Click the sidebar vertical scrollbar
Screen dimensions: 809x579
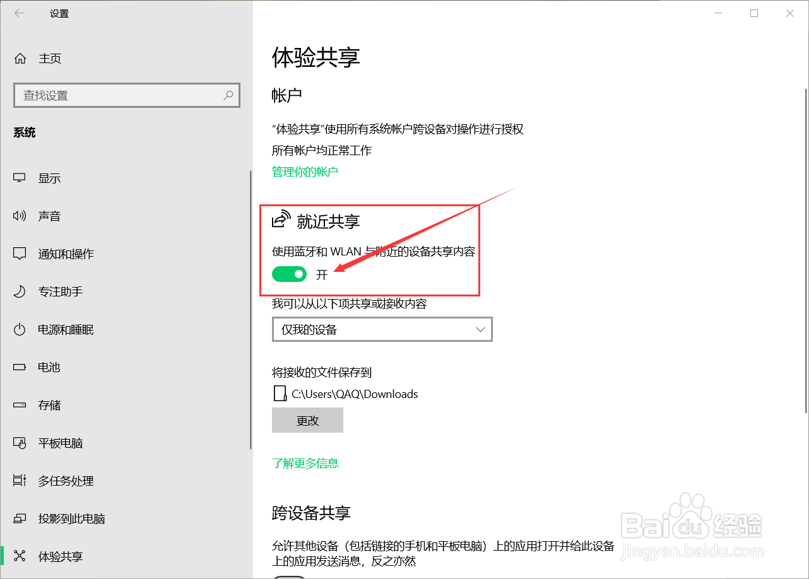point(251,309)
